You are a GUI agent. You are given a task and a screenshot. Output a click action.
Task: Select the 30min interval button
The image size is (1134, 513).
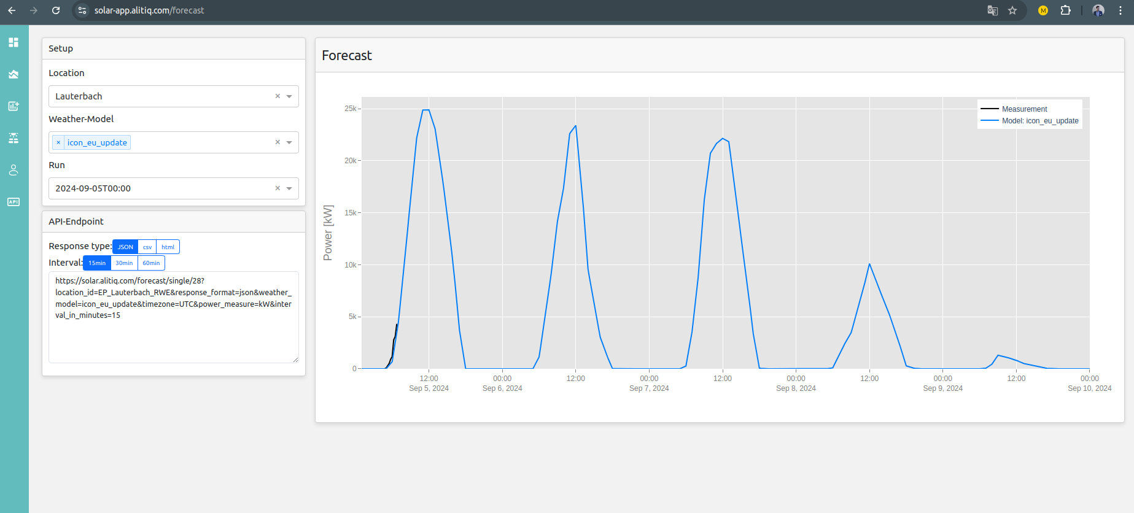[x=124, y=263]
